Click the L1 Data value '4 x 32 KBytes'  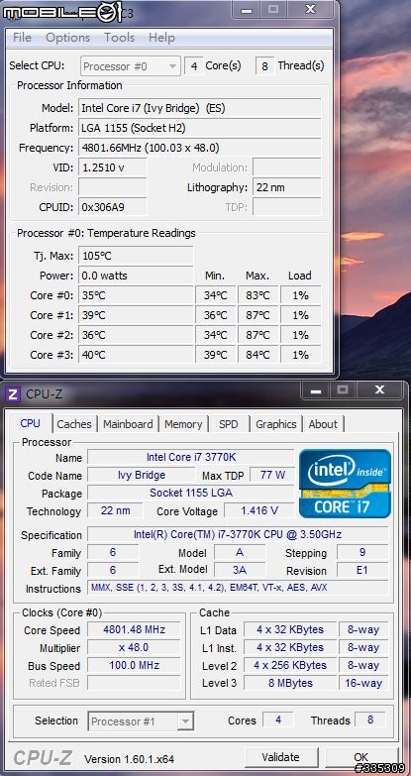pos(290,629)
